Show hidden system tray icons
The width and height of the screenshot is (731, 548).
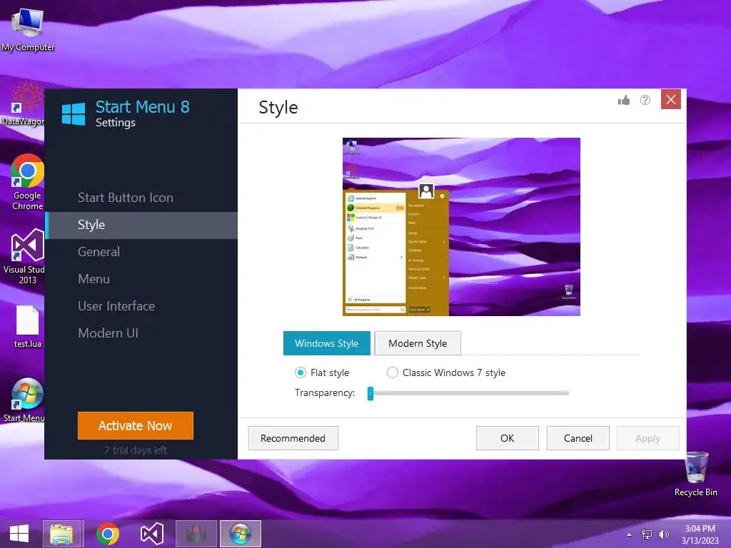click(x=630, y=534)
